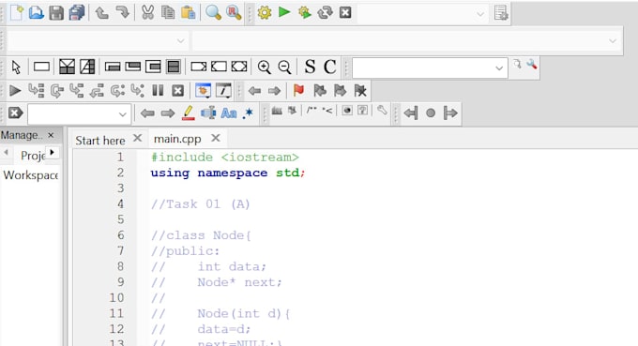
Task: Zoom in on the diagram
Action: [x=265, y=68]
